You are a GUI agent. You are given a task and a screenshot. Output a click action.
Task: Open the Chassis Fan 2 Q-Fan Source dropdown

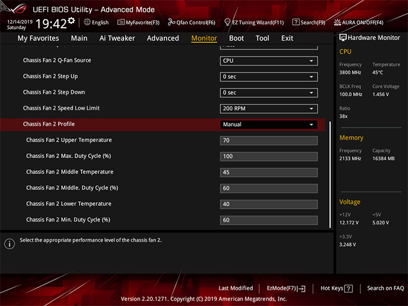[269, 61]
